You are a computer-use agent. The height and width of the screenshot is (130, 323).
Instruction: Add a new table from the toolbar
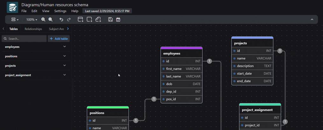(x=81, y=19)
